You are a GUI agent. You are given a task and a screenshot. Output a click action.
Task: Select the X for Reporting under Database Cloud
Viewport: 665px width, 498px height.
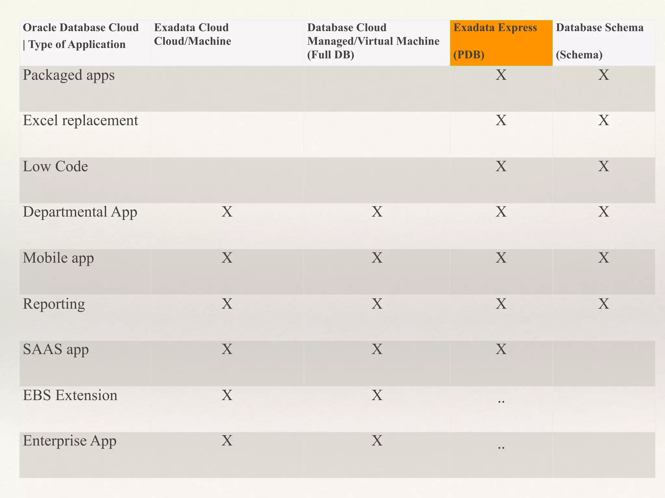pos(377,304)
